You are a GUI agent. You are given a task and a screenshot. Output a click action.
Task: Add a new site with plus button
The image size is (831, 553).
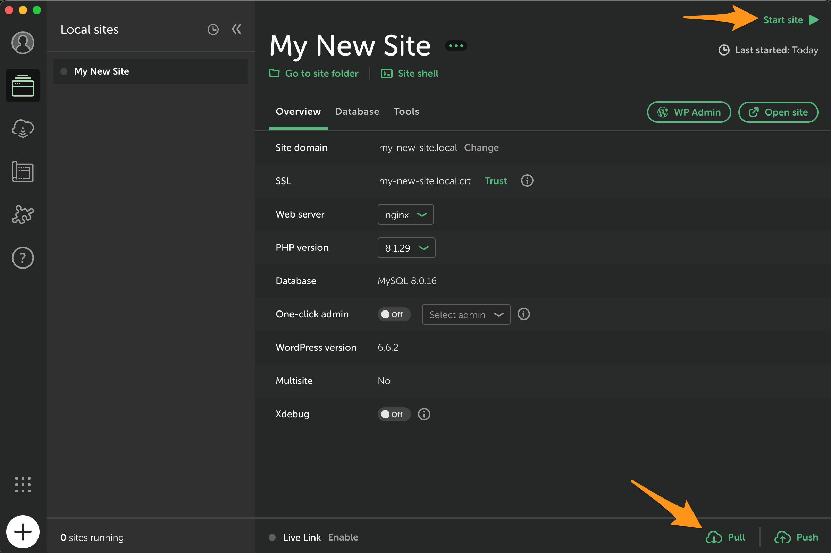tap(23, 532)
